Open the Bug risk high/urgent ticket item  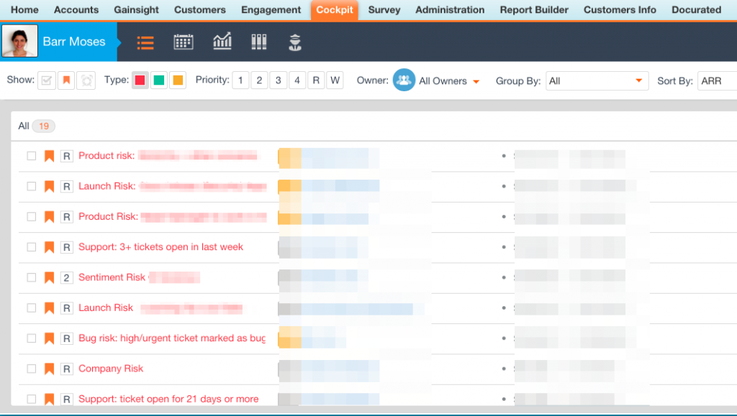(172, 338)
